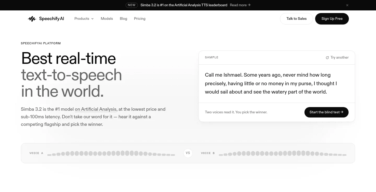Expand the Products dropdown menu
The height and width of the screenshot is (192, 376).
point(84,19)
